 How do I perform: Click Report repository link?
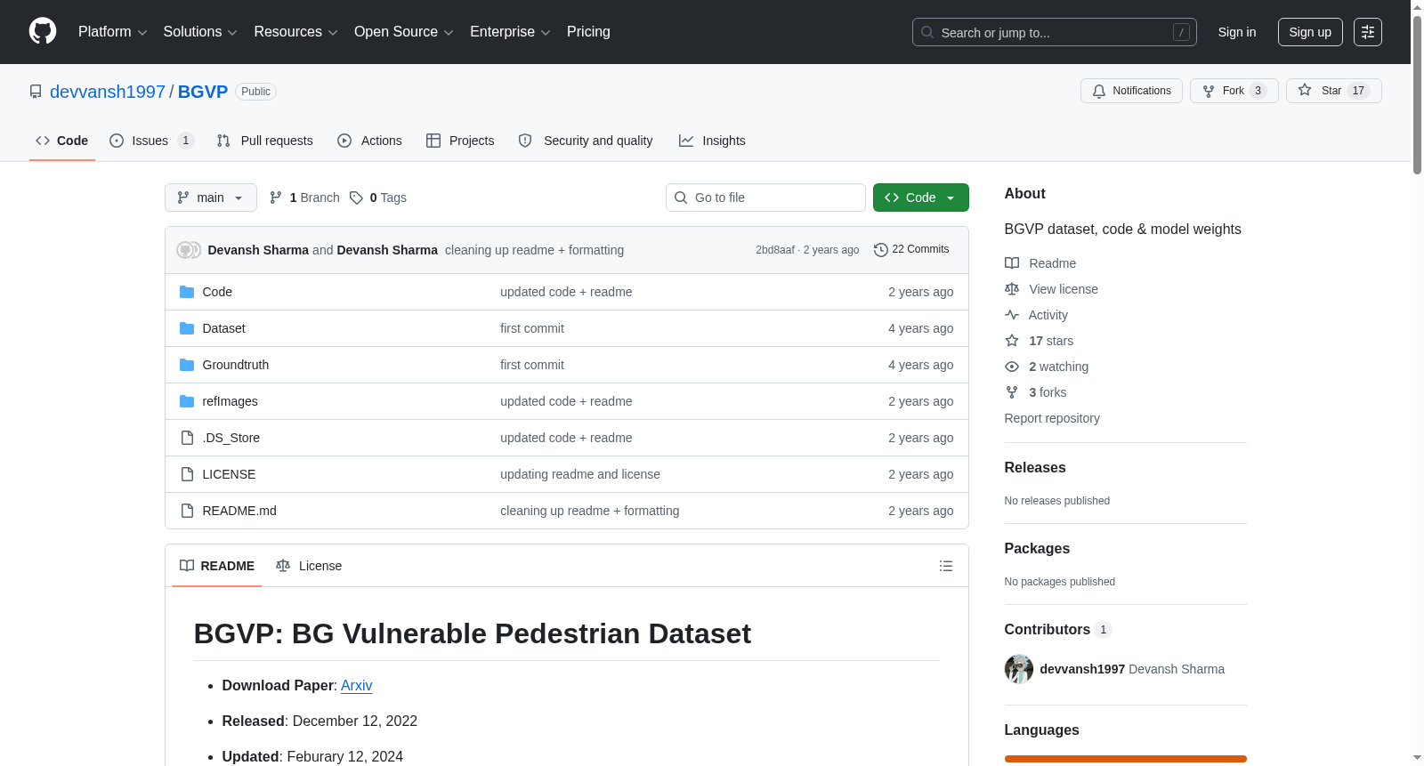tap(1052, 418)
